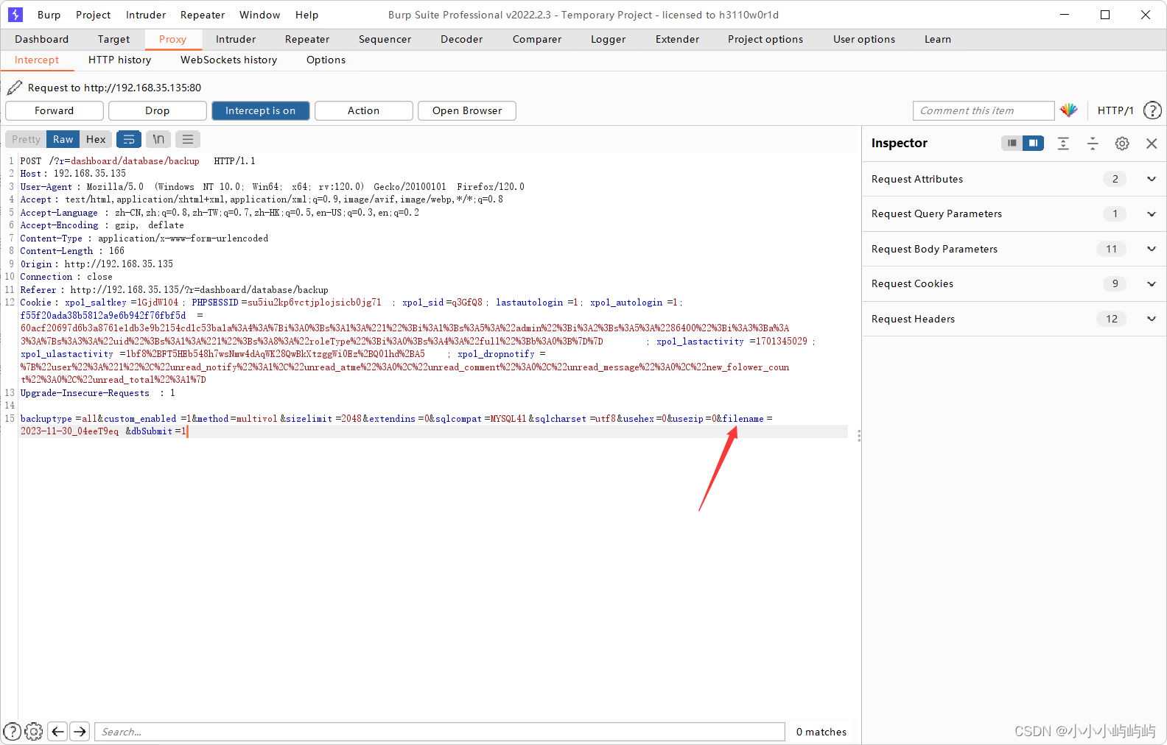This screenshot has height=745, width=1167.
Task: Switch to the Decoder tab
Action: (x=462, y=39)
